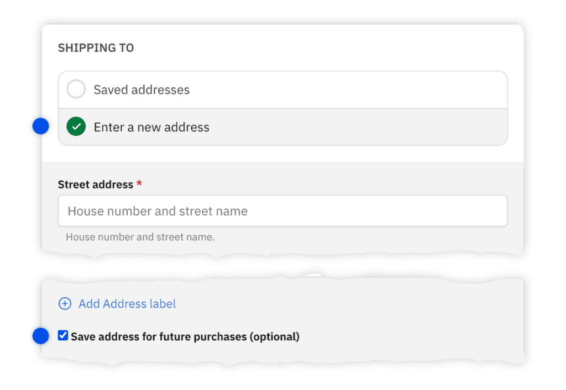Toggle the save address for future purchases checkbox
The height and width of the screenshot is (390, 566).
[62, 335]
